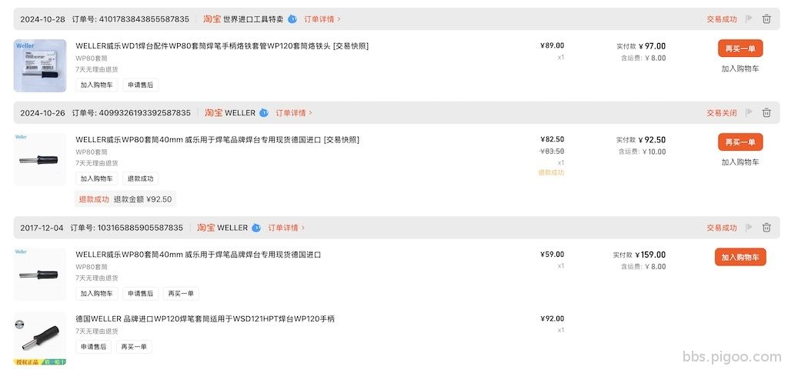
Task: Open chat bubble icon beside 世界进口工具特卖
Action: (x=292, y=19)
